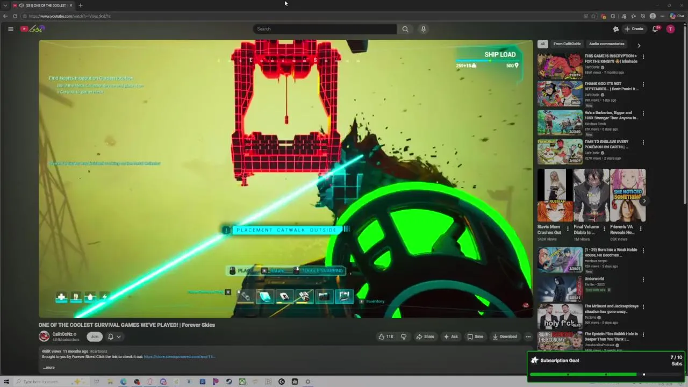Like the video with the thumbs up

point(386,336)
